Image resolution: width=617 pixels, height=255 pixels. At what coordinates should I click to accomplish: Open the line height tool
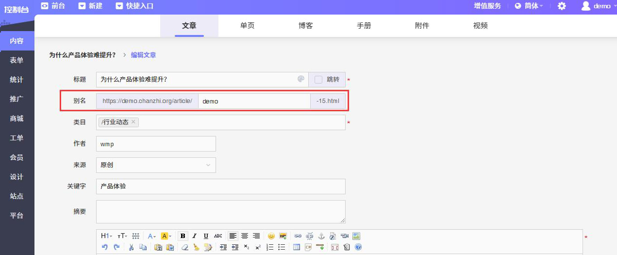pyautogui.click(x=136, y=236)
